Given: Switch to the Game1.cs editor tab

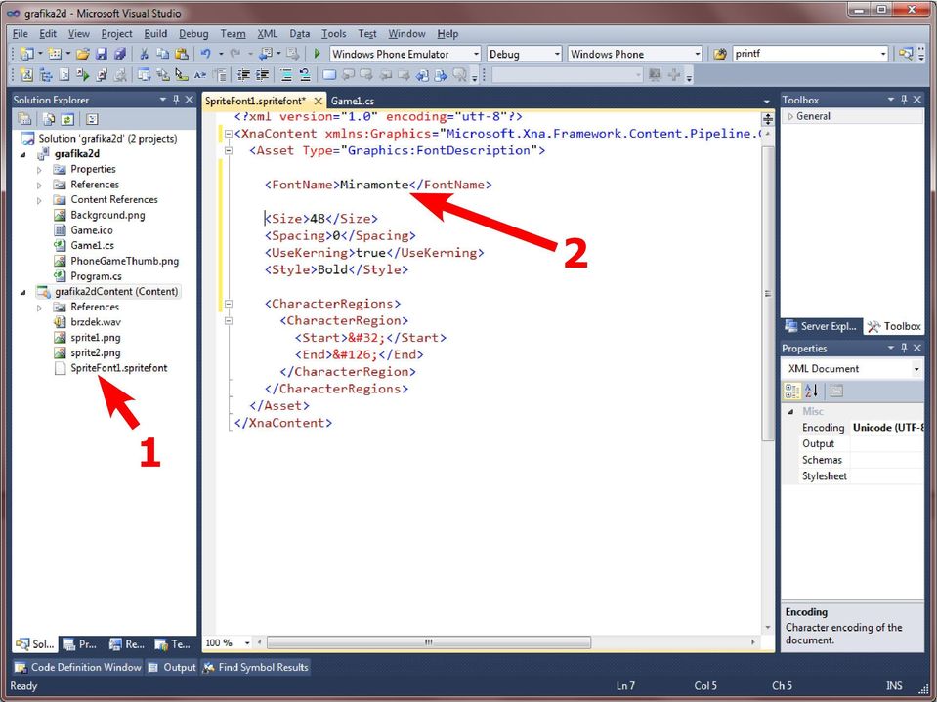Looking at the screenshot, I should [353, 101].
